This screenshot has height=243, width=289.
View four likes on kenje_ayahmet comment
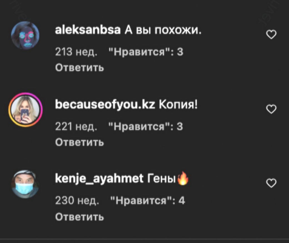point(148,200)
